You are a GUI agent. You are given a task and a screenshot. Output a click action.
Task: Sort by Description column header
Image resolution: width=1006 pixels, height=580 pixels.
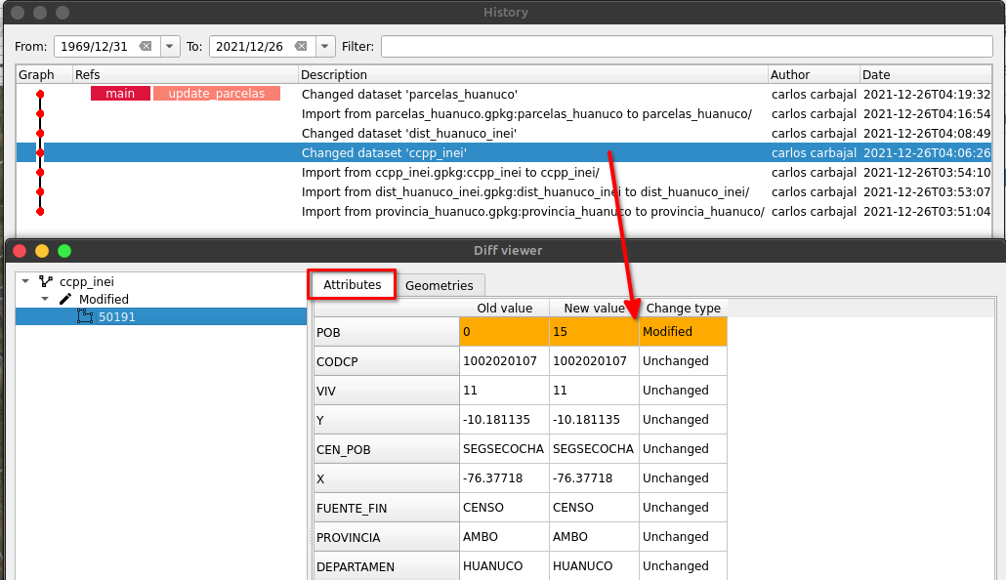pos(532,74)
